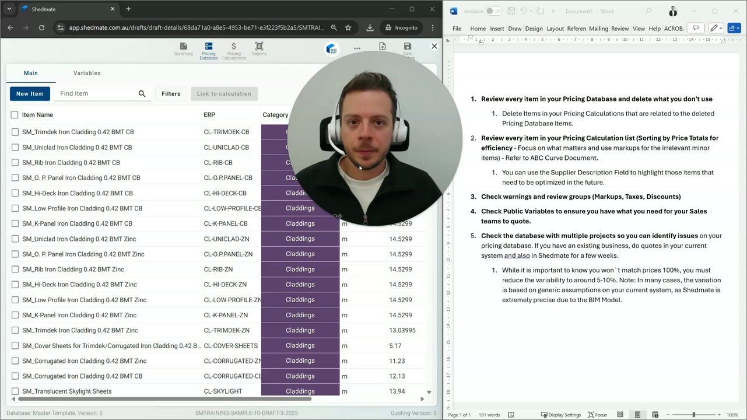747x420 pixels.
Task: Toggle the AutoSave switch in Word
Action: [493, 11]
